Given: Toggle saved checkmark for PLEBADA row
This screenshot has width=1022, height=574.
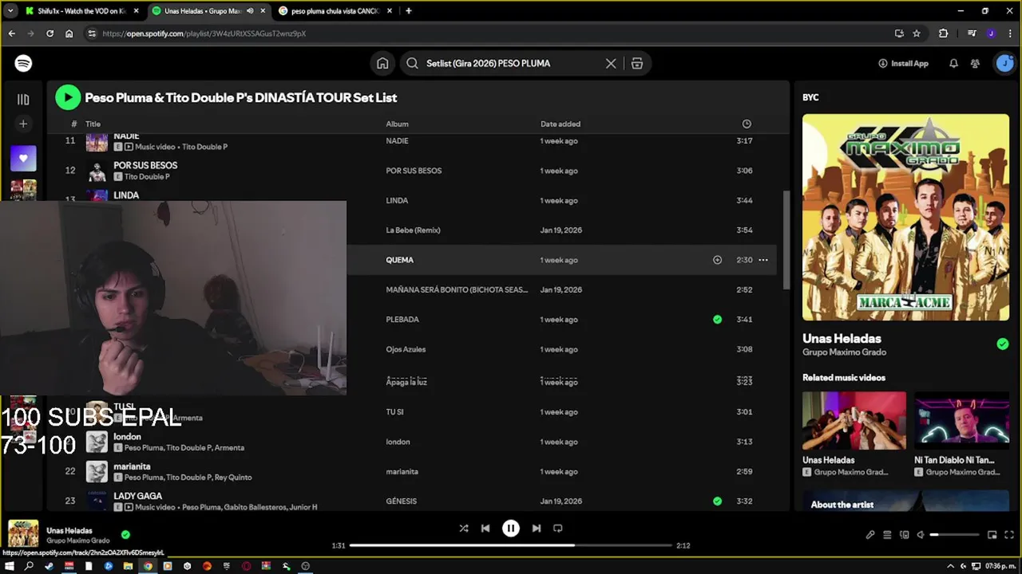Looking at the screenshot, I should click(x=717, y=320).
